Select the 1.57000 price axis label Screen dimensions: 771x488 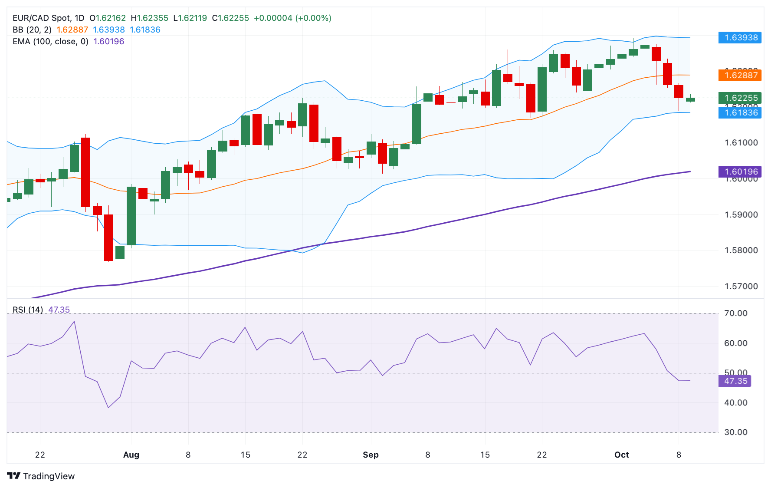tap(741, 286)
